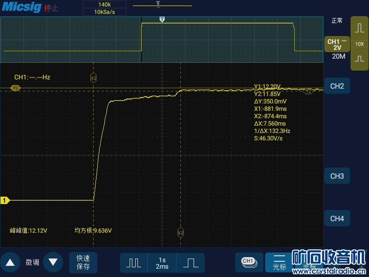Increase vertical scale with the top pulse icon
369x277 pixels.
point(359,28)
